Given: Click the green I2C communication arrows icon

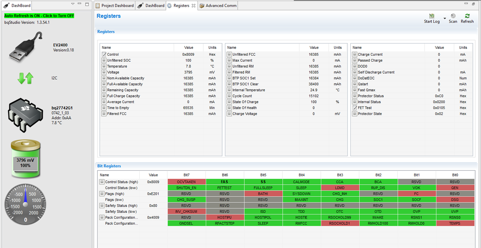Looking at the screenshot, I should coord(25,78).
